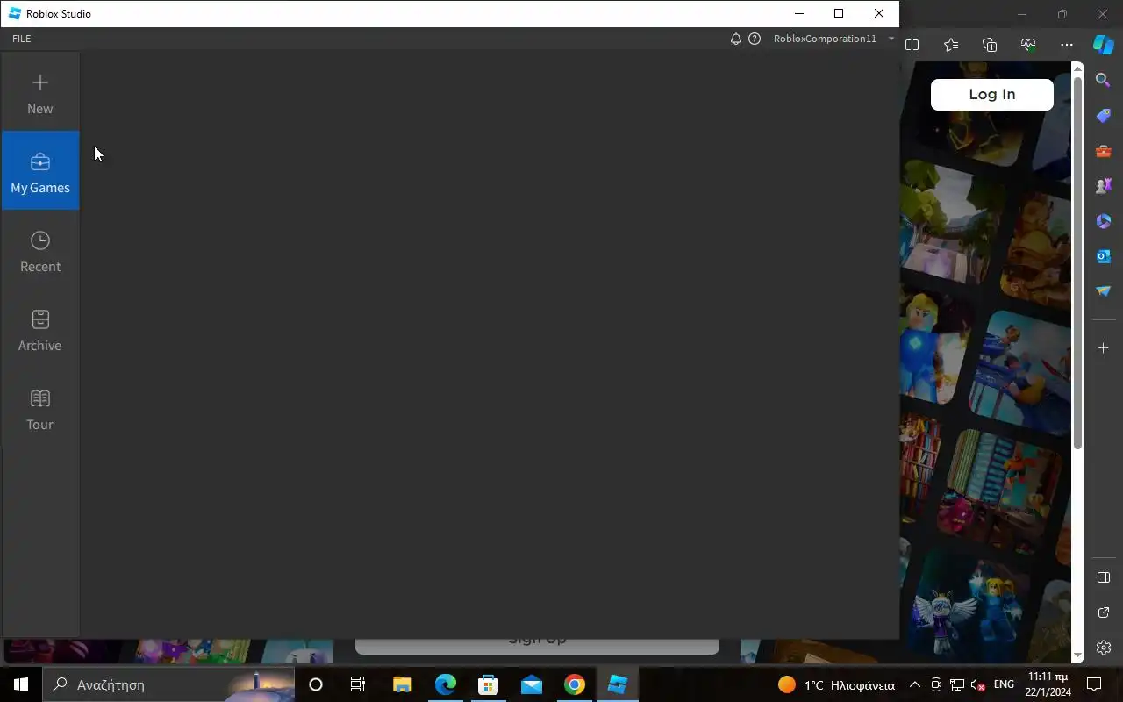Click scrollbar down arrow in Edge page

point(1078,655)
